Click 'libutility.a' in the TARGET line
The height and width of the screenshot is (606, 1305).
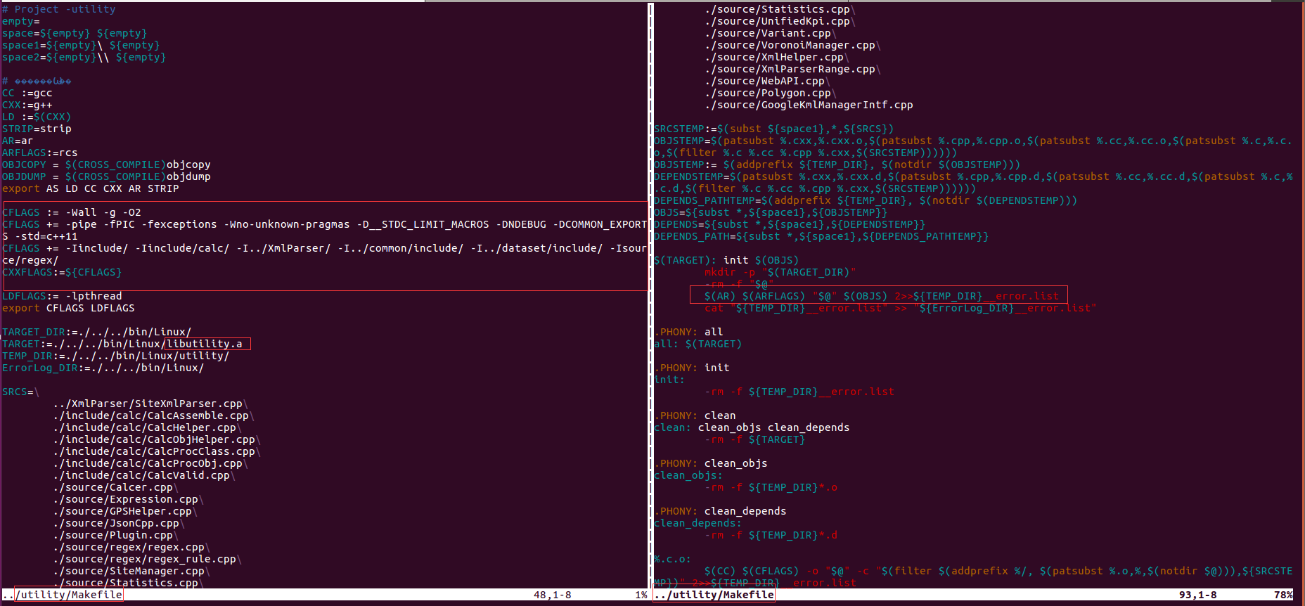205,344
